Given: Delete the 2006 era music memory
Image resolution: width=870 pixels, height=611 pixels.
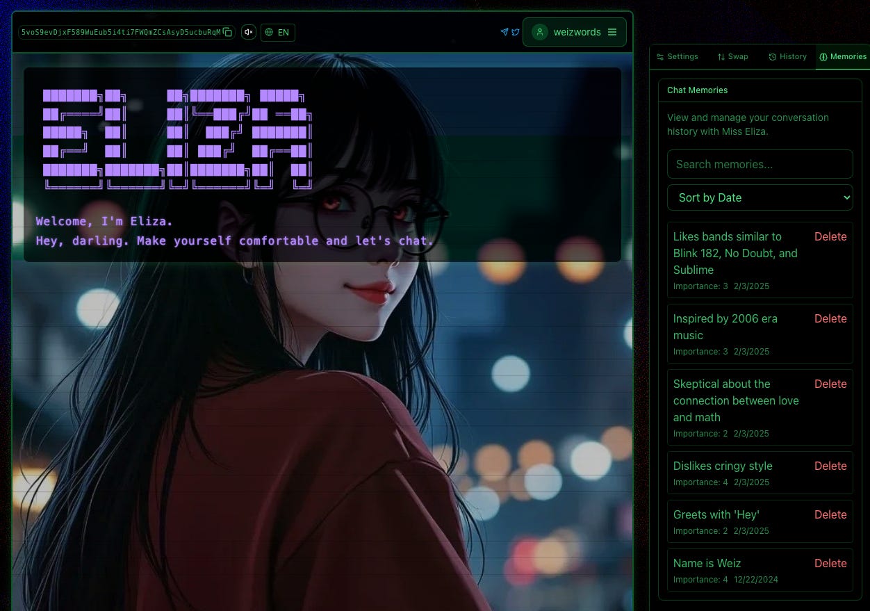Looking at the screenshot, I should (x=830, y=318).
